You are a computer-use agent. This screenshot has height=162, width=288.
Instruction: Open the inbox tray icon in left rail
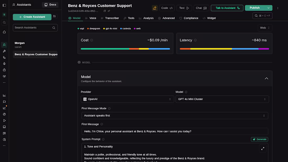click(x=4, y=127)
